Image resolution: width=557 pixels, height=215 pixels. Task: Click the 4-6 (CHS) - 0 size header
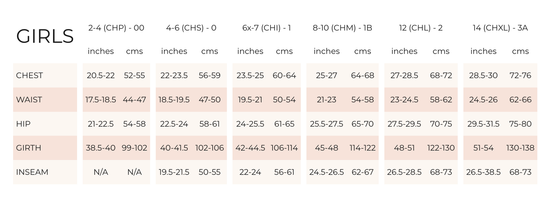[191, 28]
